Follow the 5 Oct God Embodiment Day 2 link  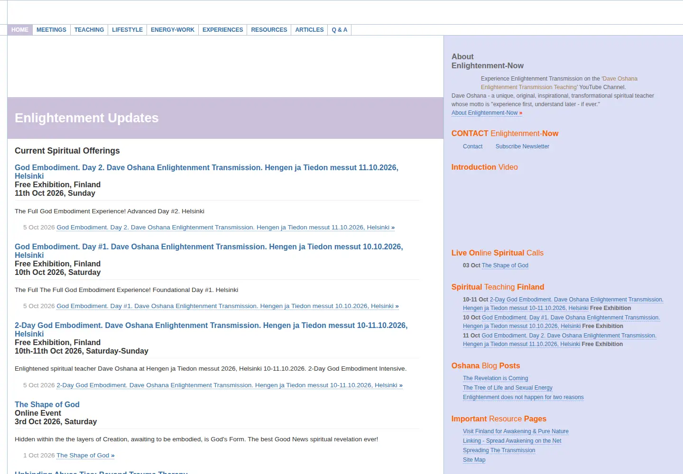coord(225,228)
